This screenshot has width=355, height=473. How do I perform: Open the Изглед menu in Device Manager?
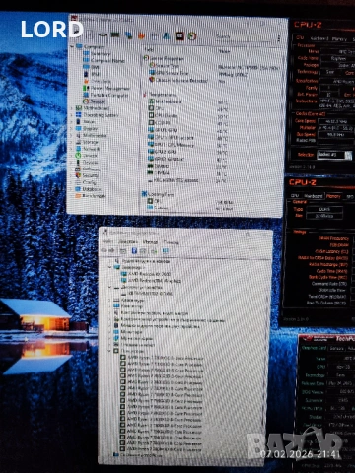[150, 242]
